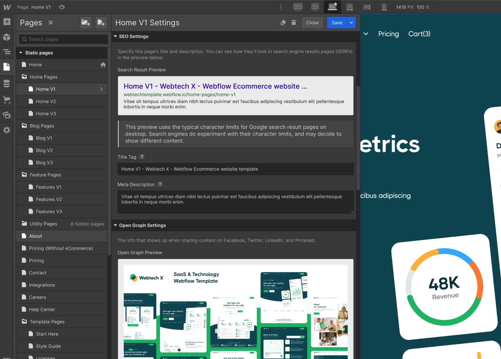The width and height of the screenshot is (501, 359).
Task: Switch to tablet breakpoint view
Action: tap(349, 7)
